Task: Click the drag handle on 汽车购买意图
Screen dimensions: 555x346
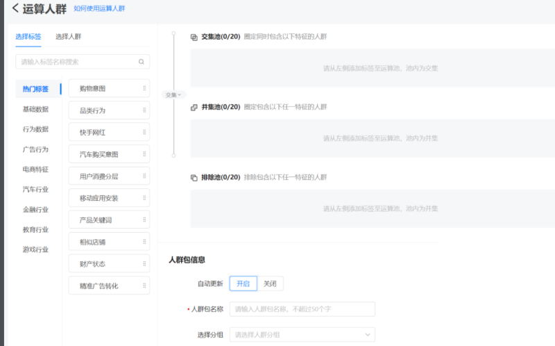Action: [144, 154]
